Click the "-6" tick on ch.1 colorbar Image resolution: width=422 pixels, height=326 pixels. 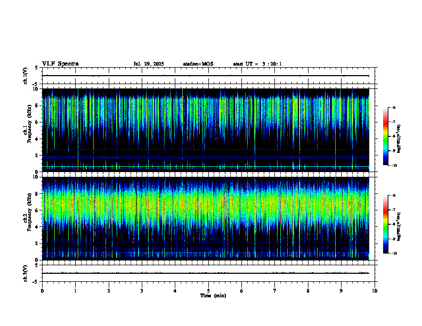pyautogui.click(x=393, y=107)
